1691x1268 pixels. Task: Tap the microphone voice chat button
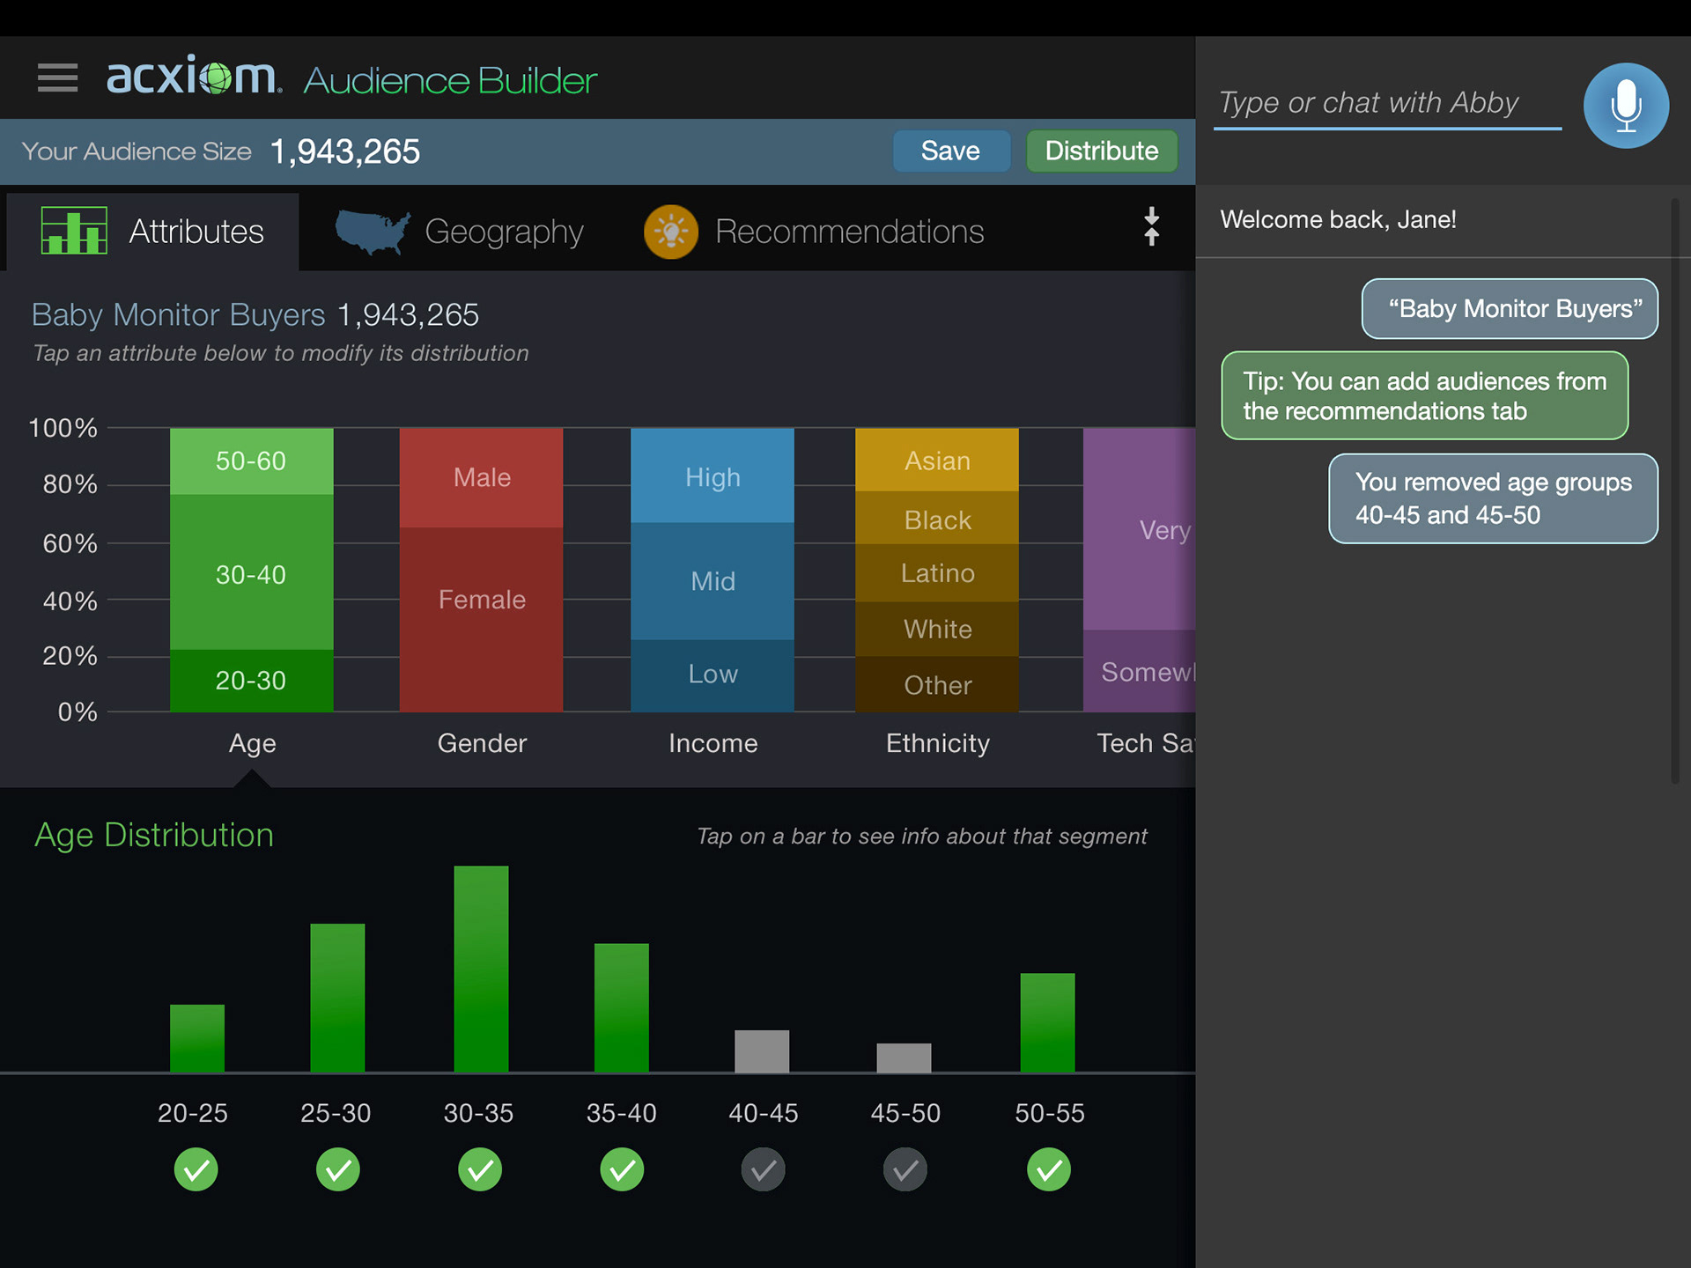pyautogui.click(x=1625, y=106)
